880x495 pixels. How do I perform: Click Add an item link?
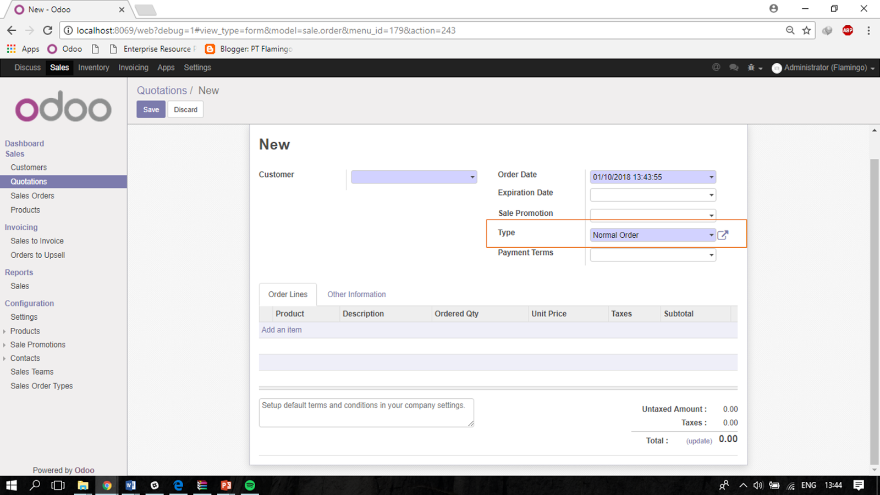coord(282,330)
